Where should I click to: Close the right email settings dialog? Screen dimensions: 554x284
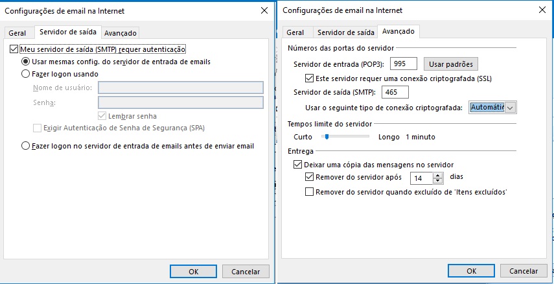tap(541, 10)
